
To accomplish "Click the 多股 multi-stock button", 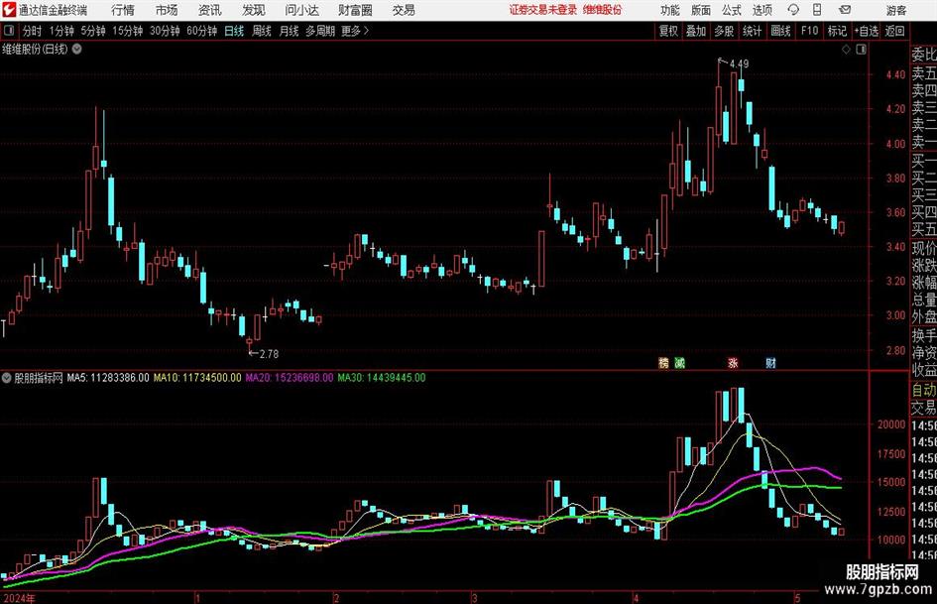I will pyautogui.click(x=724, y=31).
